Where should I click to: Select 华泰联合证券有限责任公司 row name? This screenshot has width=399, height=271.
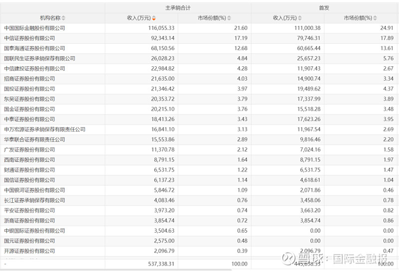[x=34, y=139]
